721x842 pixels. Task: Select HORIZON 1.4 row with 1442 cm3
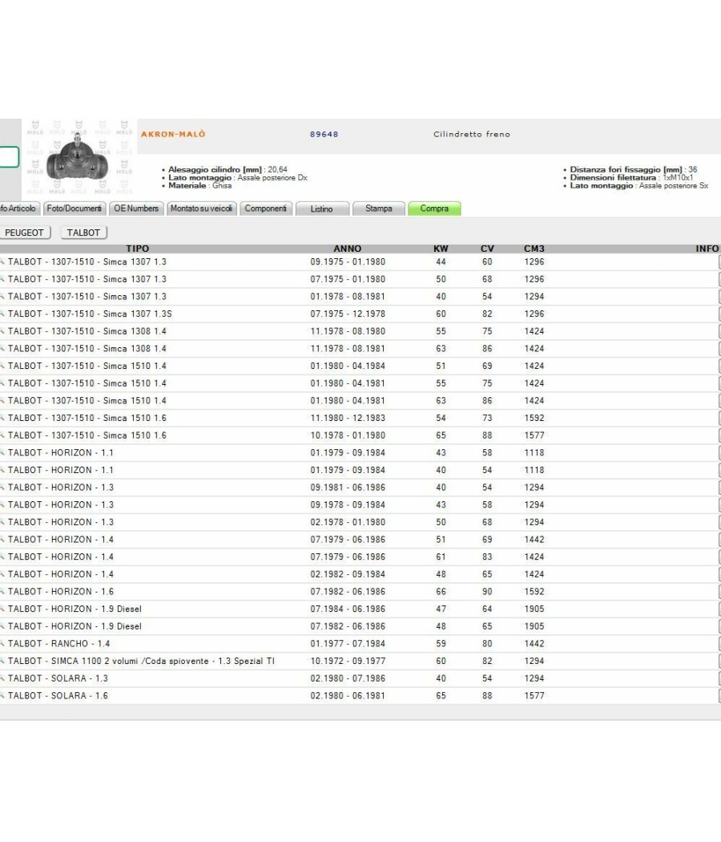[x=360, y=540]
